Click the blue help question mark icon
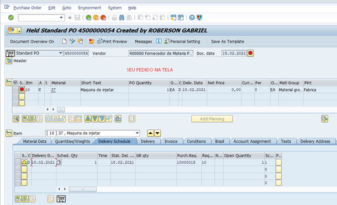Screen dimensions: 337x205 tap(192, 18)
